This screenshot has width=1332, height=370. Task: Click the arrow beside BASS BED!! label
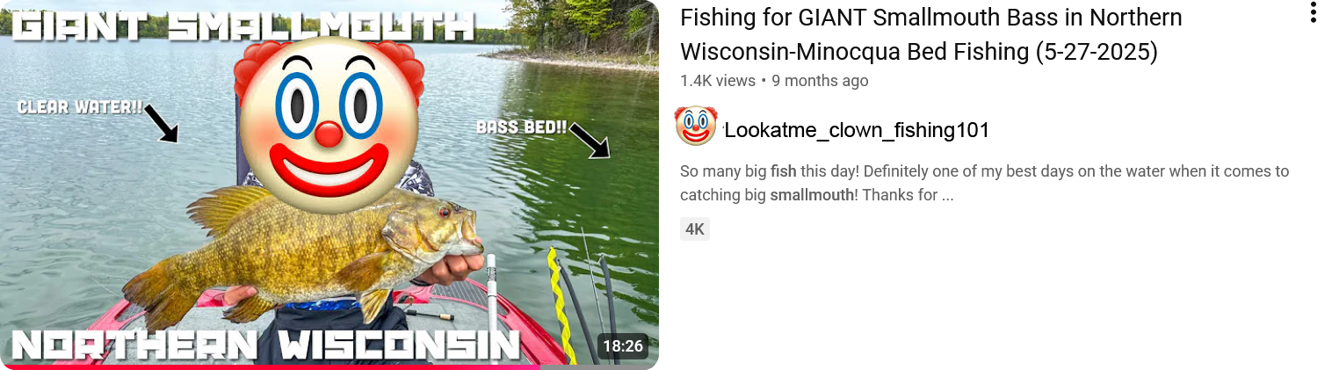590,140
